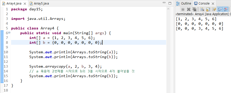The height and width of the screenshot is (93, 231).
Task: Click the class name 'Array4' in the code
Action: click(47, 28)
